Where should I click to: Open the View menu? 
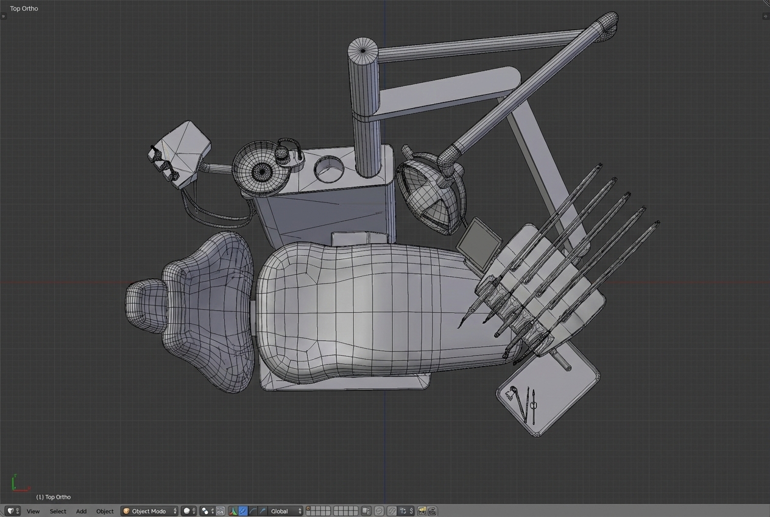point(33,511)
